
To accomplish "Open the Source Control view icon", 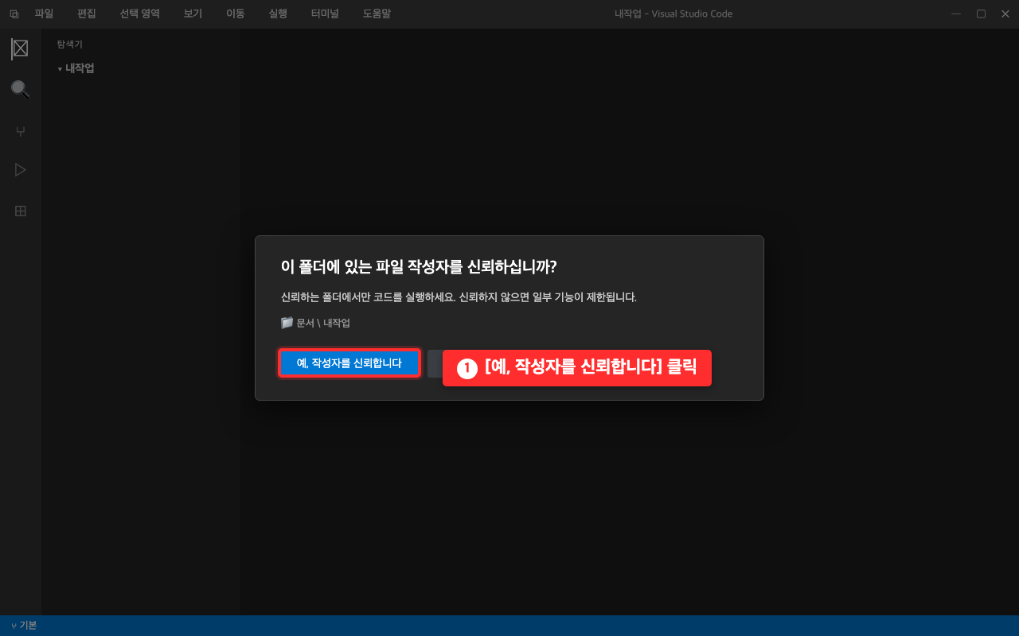I will tap(21, 131).
